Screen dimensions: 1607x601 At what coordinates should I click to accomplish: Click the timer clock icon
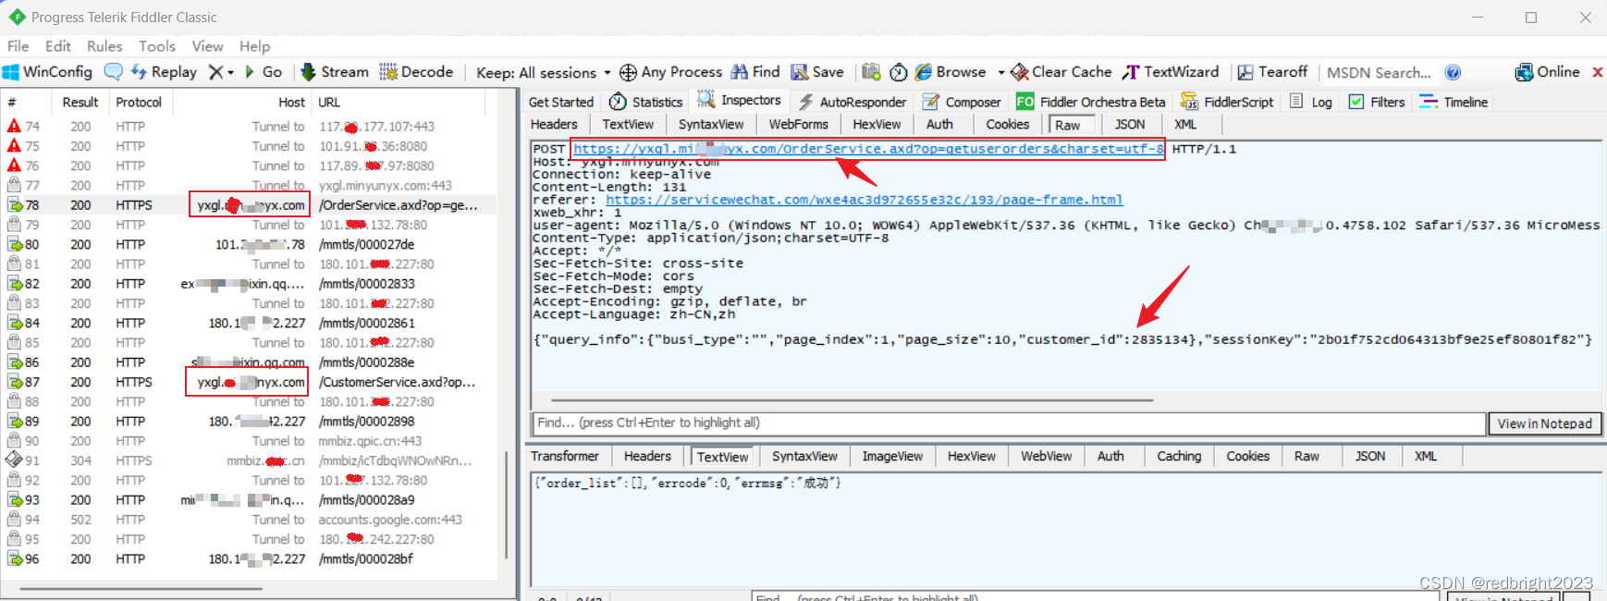[x=898, y=72]
